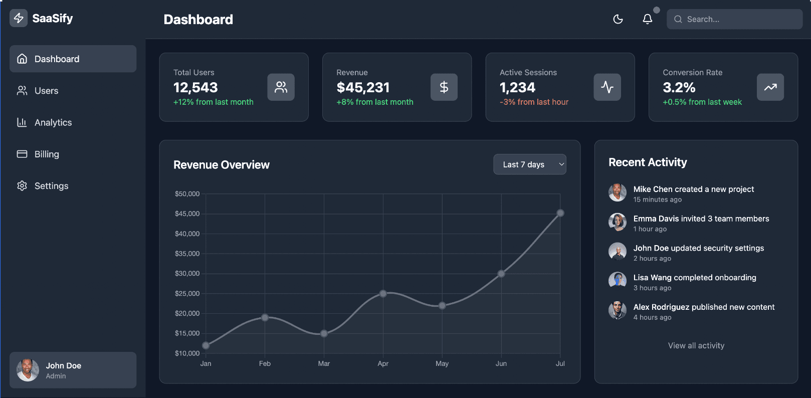Image resolution: width=811 pixels, height=398 pixels.
Task: Click the Settings gear icon in sidebar
Action: click(22, 186)
